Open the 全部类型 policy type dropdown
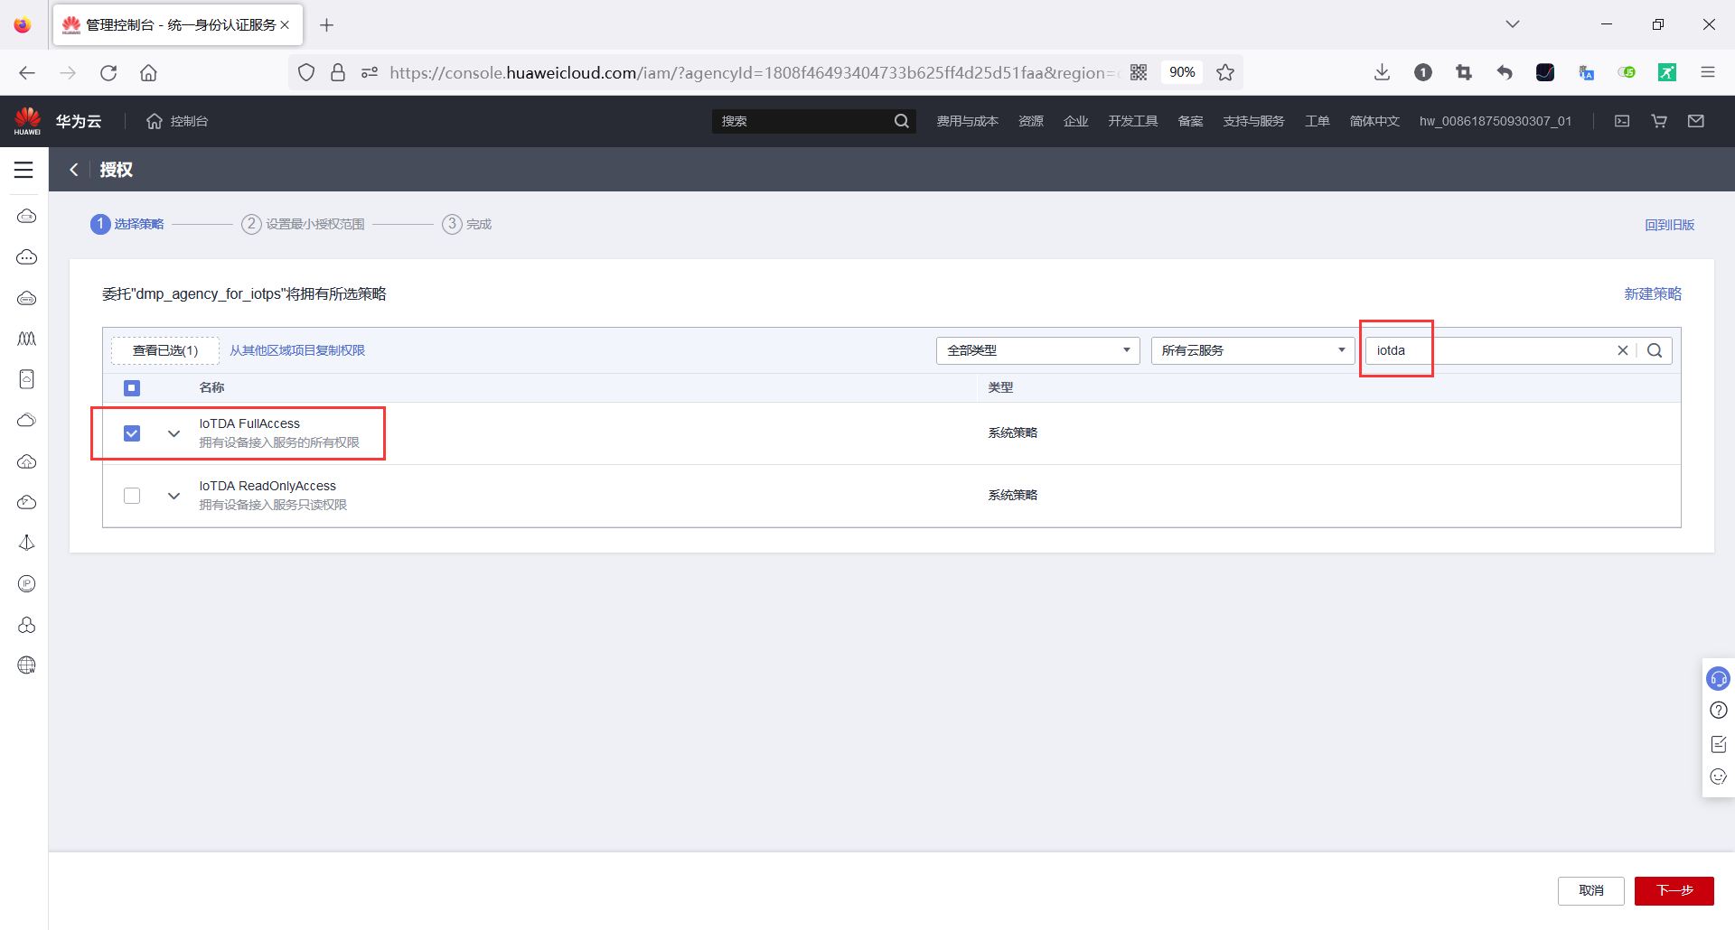Viewport: 1735px width, 930px height. pos(1037,350)
